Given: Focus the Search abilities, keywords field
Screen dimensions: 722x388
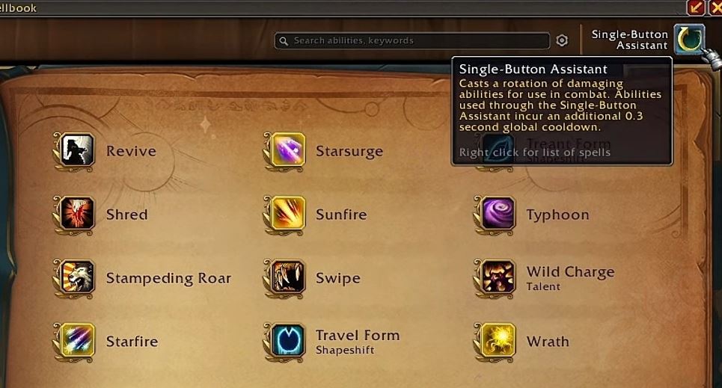Looking at the screenshot, I should tap(412, 40).
